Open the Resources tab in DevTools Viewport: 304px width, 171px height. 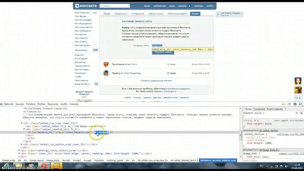[53, 104]
